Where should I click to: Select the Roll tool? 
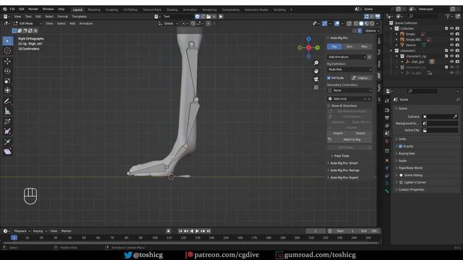coord(7,121)
